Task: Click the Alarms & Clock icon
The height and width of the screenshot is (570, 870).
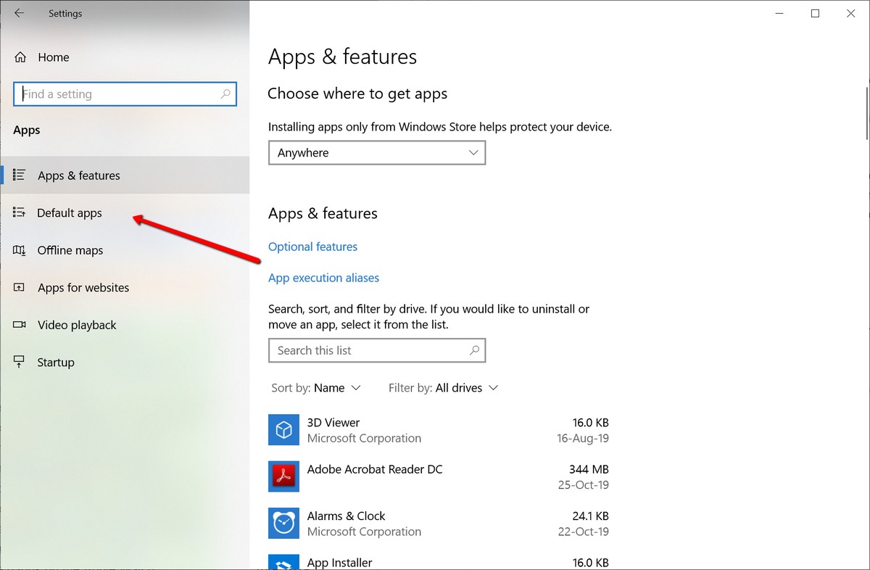Action: pyautogui.click(x=283, y=523)
